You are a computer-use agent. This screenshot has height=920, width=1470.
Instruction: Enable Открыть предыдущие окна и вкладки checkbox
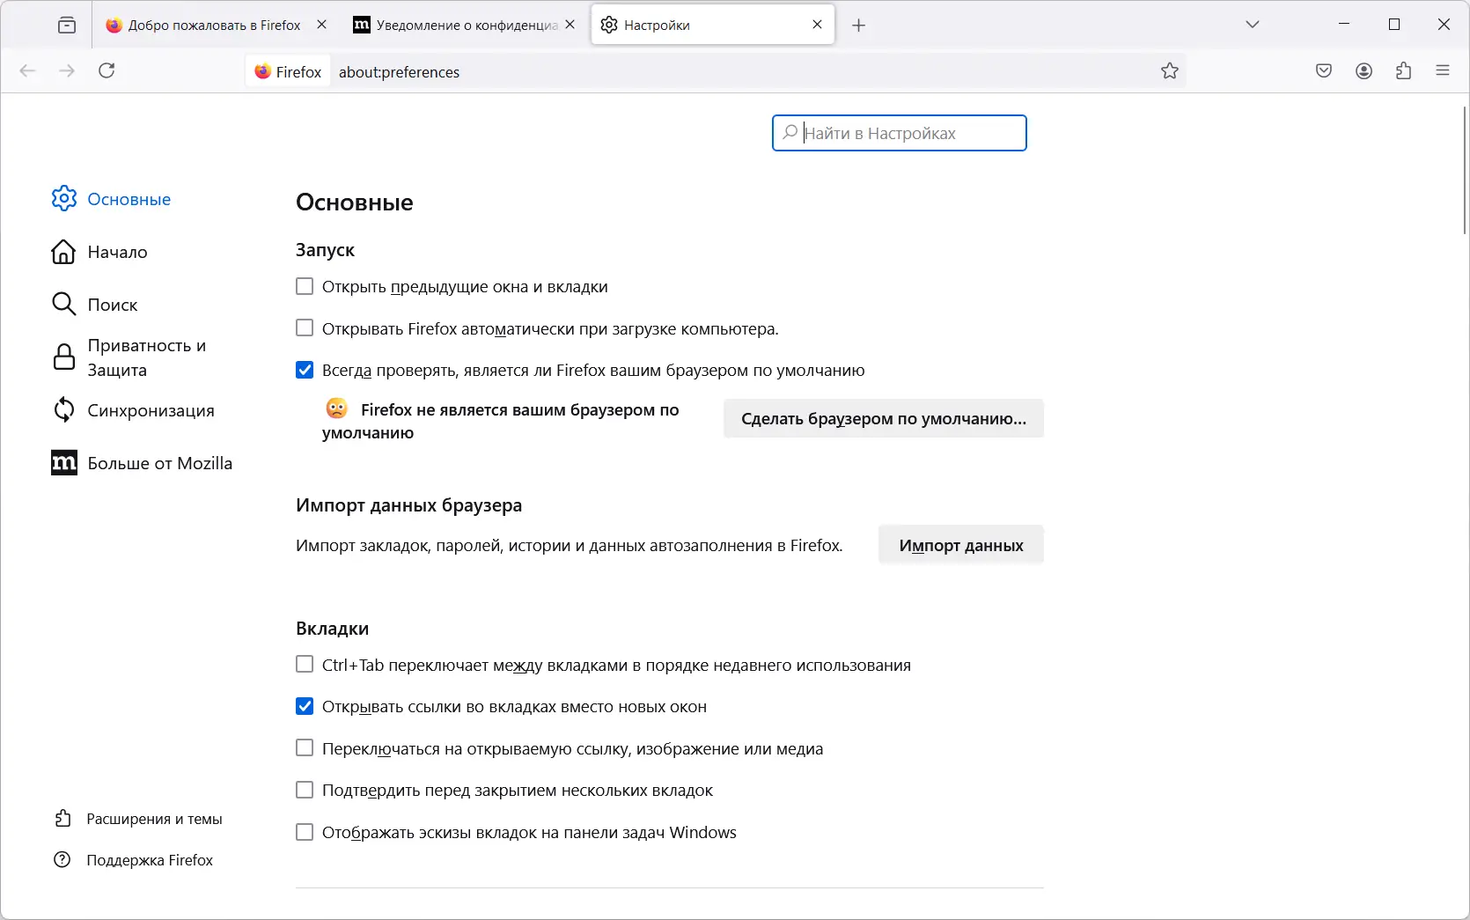tap(305, 286)
